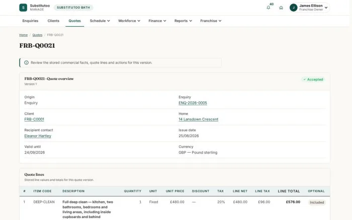The image size is (352, 220).
Task: Click the Home breadcrumb link
Action: click(x=23, y=35)
